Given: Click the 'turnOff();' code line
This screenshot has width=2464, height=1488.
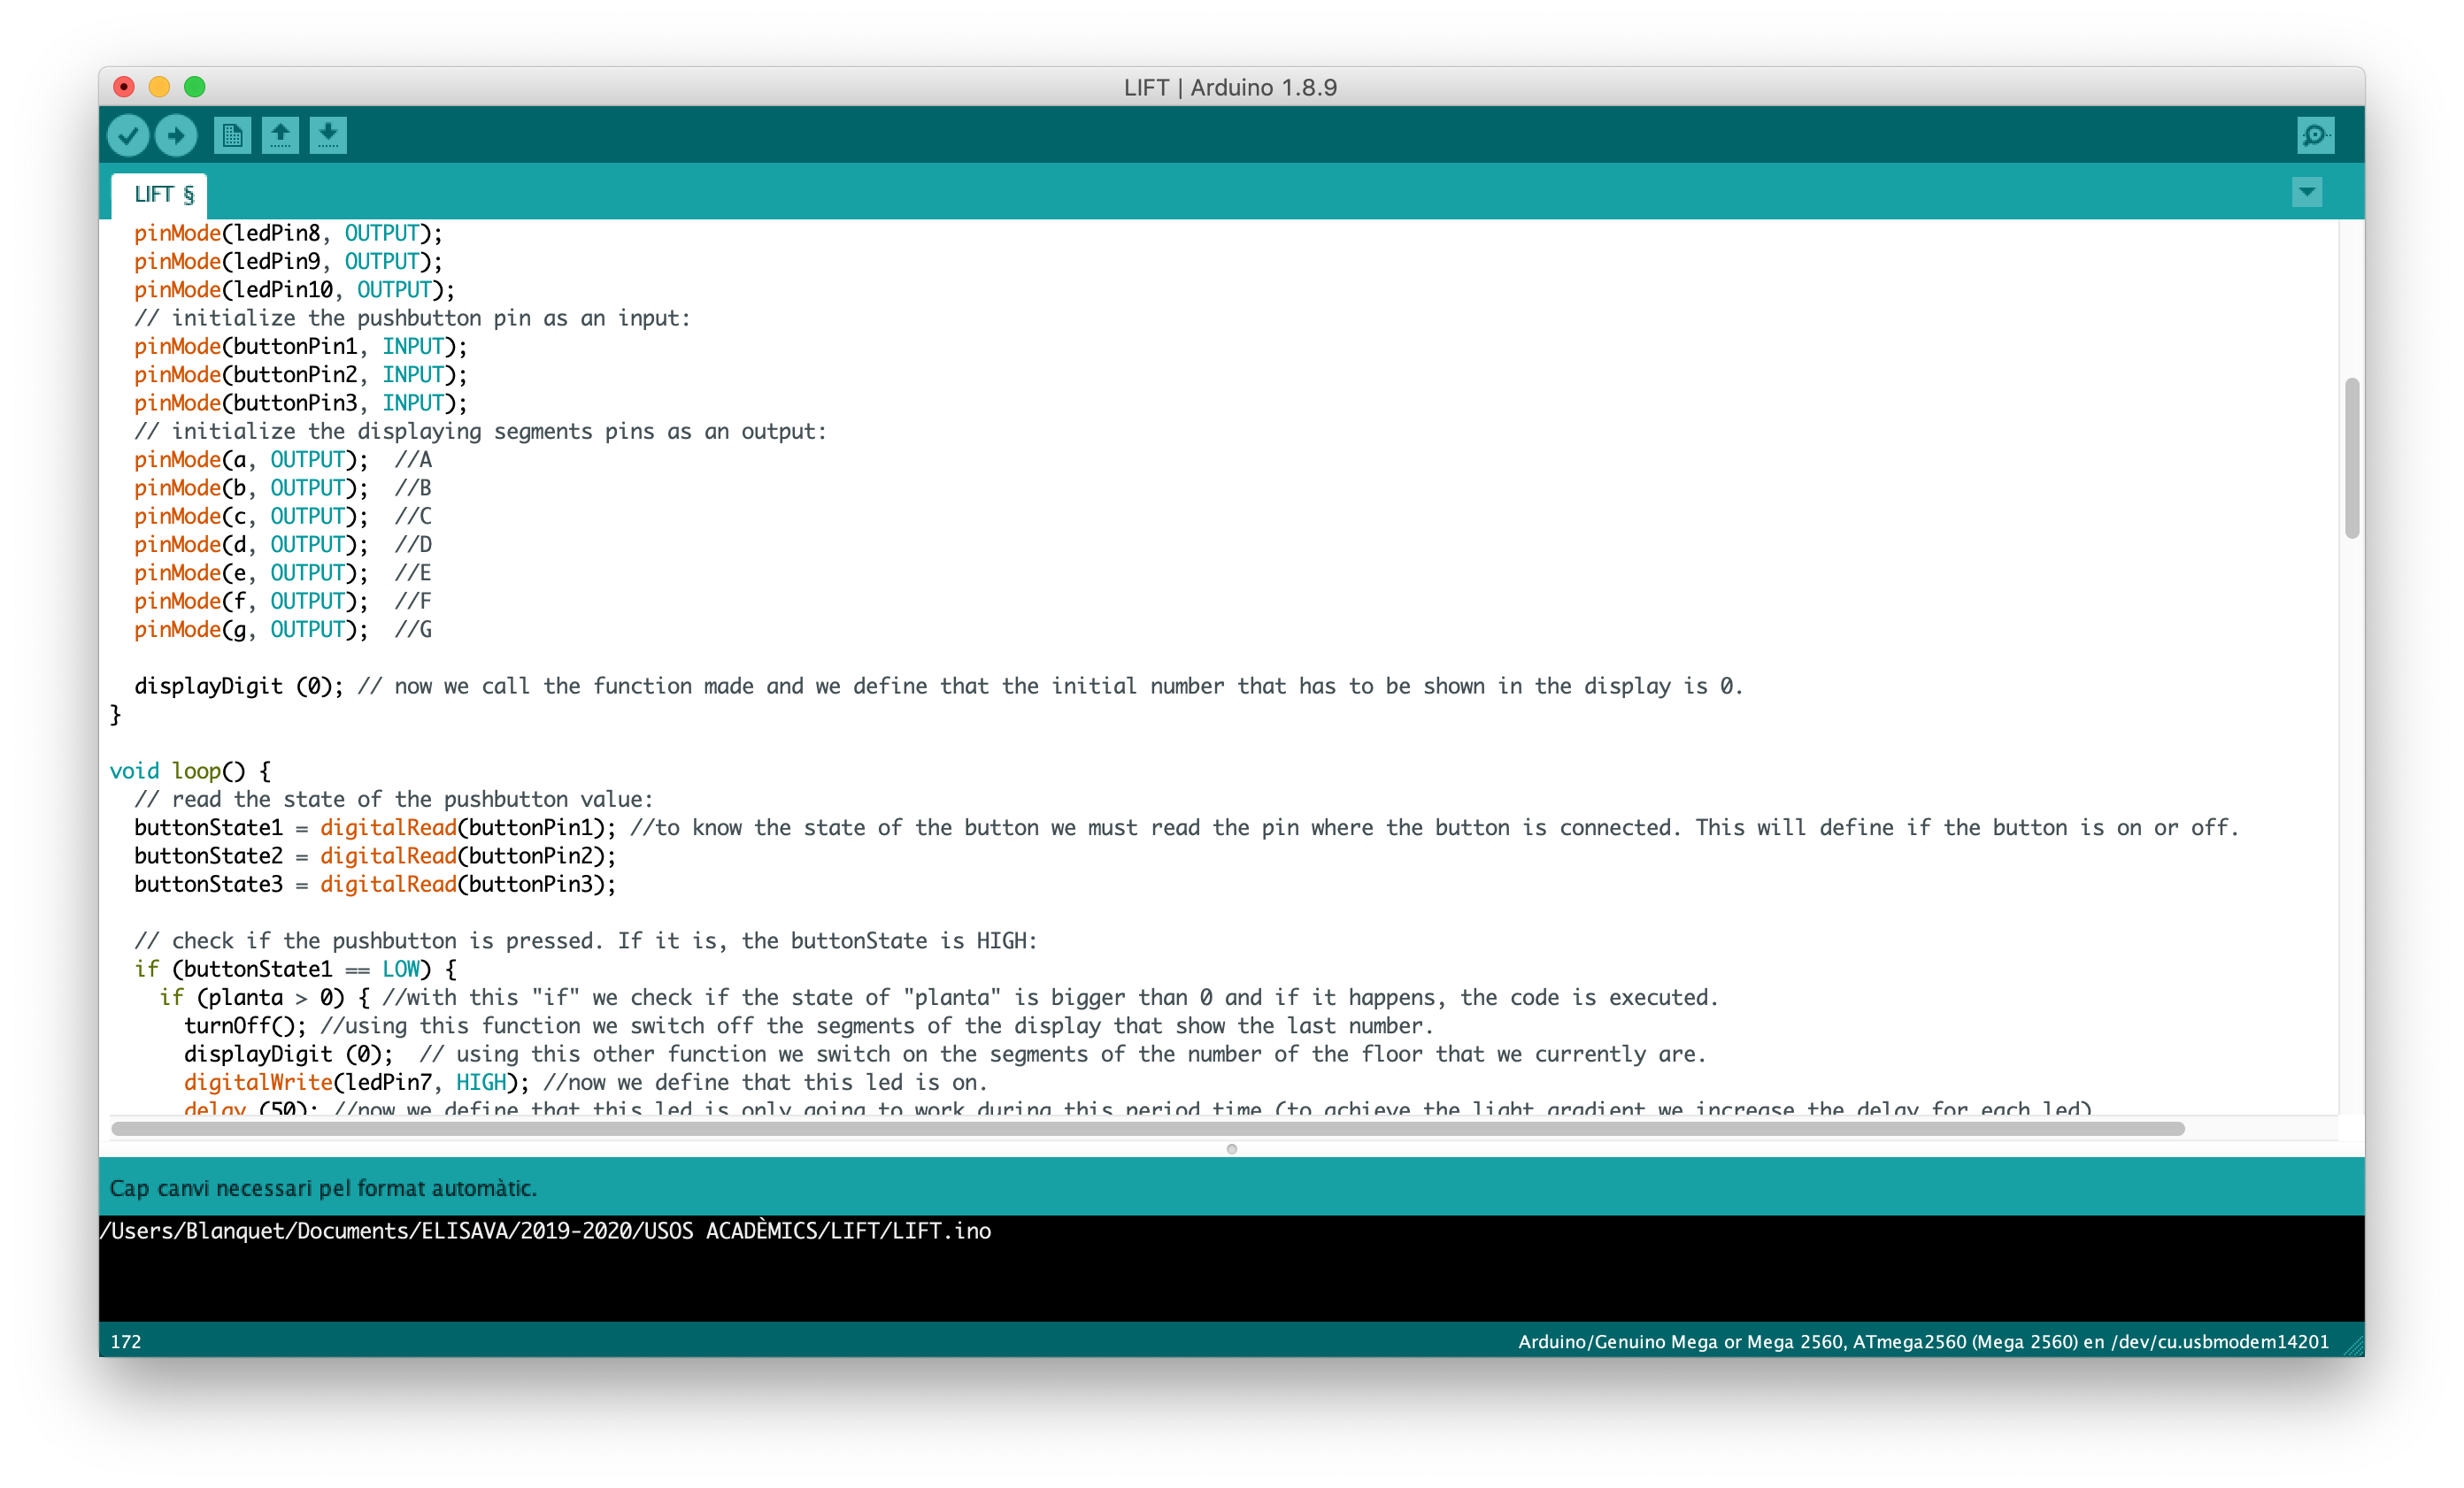Looking at the screenshot, I should [x=809, y=1025].
